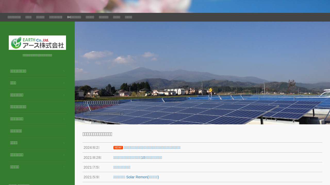Select the first item in the top navigation bar
Image resolution: width=330 pixels, height=185 pixels.
14,17
